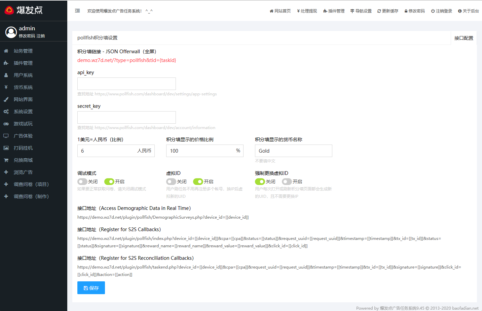Viewport: 482px width, 311px height.
Task: Open 导航设置 in the top navigation
Action: coord(361,11)
